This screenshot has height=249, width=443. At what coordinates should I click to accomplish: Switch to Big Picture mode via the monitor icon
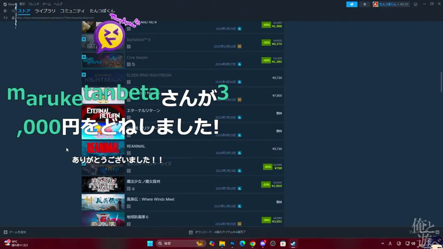click(415, 4)
